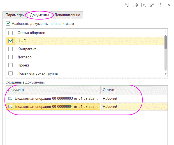Tick the Проект checkbox

tap(11, 65)
